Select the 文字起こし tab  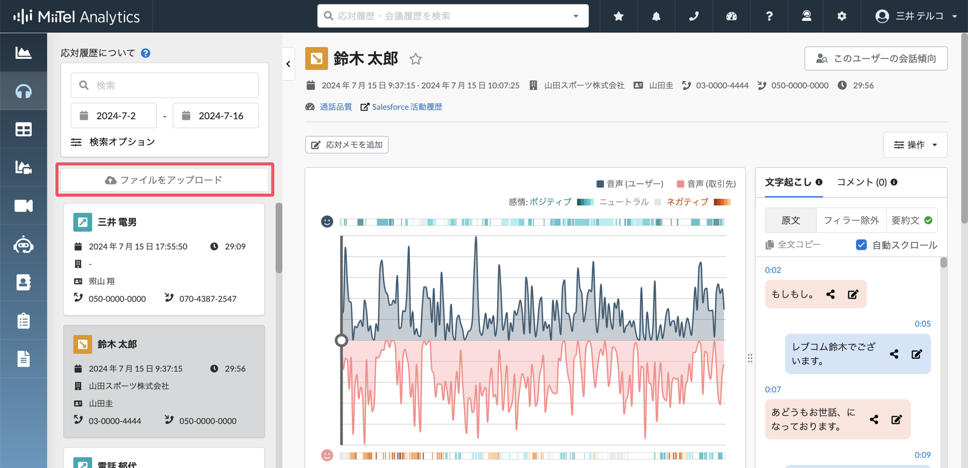pyautogui.click(x=794, y=182)
